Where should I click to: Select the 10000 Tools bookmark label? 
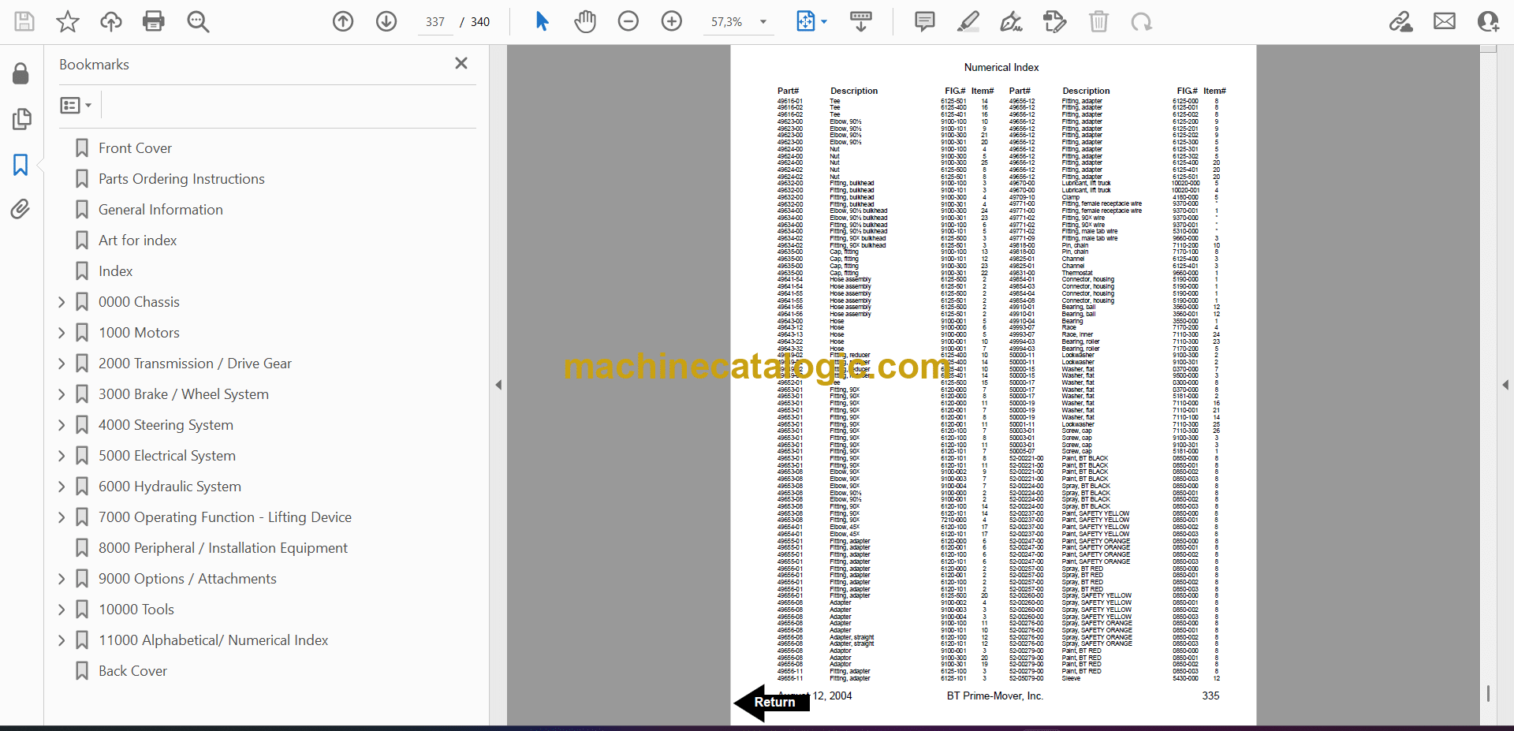point(136,610)
